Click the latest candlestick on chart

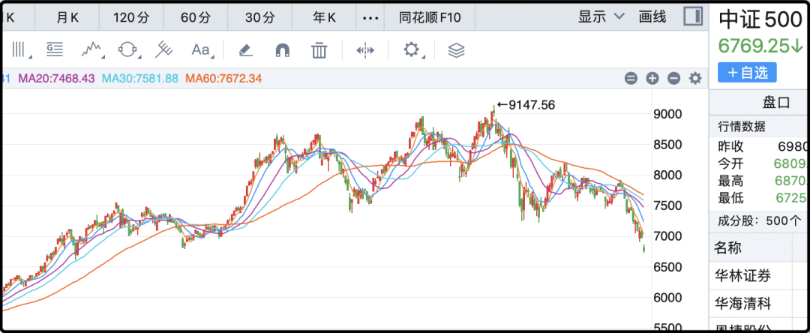pyautogui.click(x=644, y=249)
